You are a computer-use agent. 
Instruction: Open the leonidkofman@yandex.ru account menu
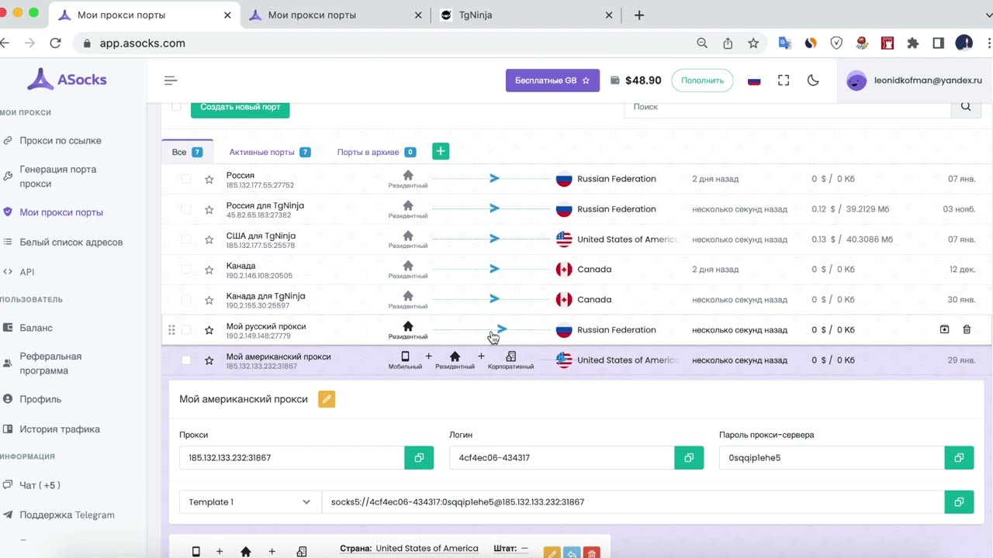[x=915, y=81]
